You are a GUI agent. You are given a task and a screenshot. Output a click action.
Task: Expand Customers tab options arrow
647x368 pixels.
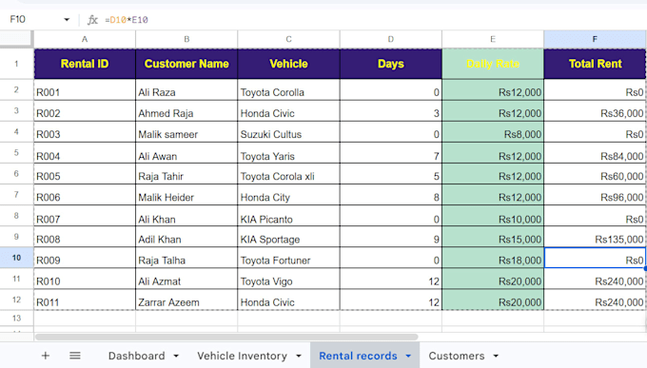(x=496, y=356)
